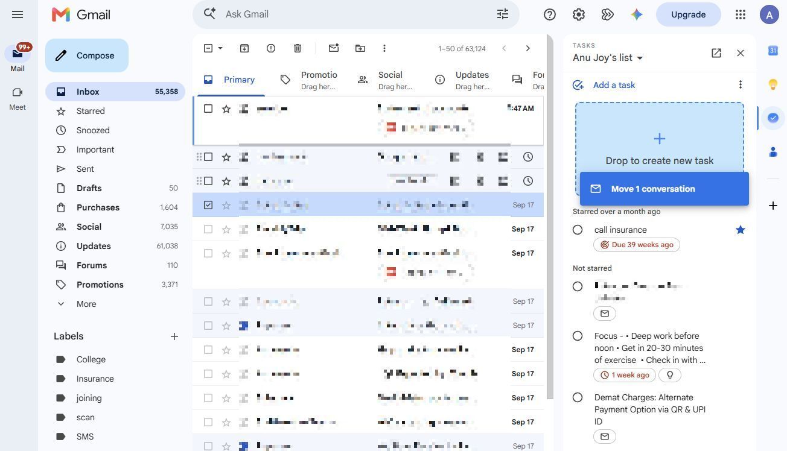This screenshot has width=787, height=451.
Task: Open the scan label
Action: (115, 417)
